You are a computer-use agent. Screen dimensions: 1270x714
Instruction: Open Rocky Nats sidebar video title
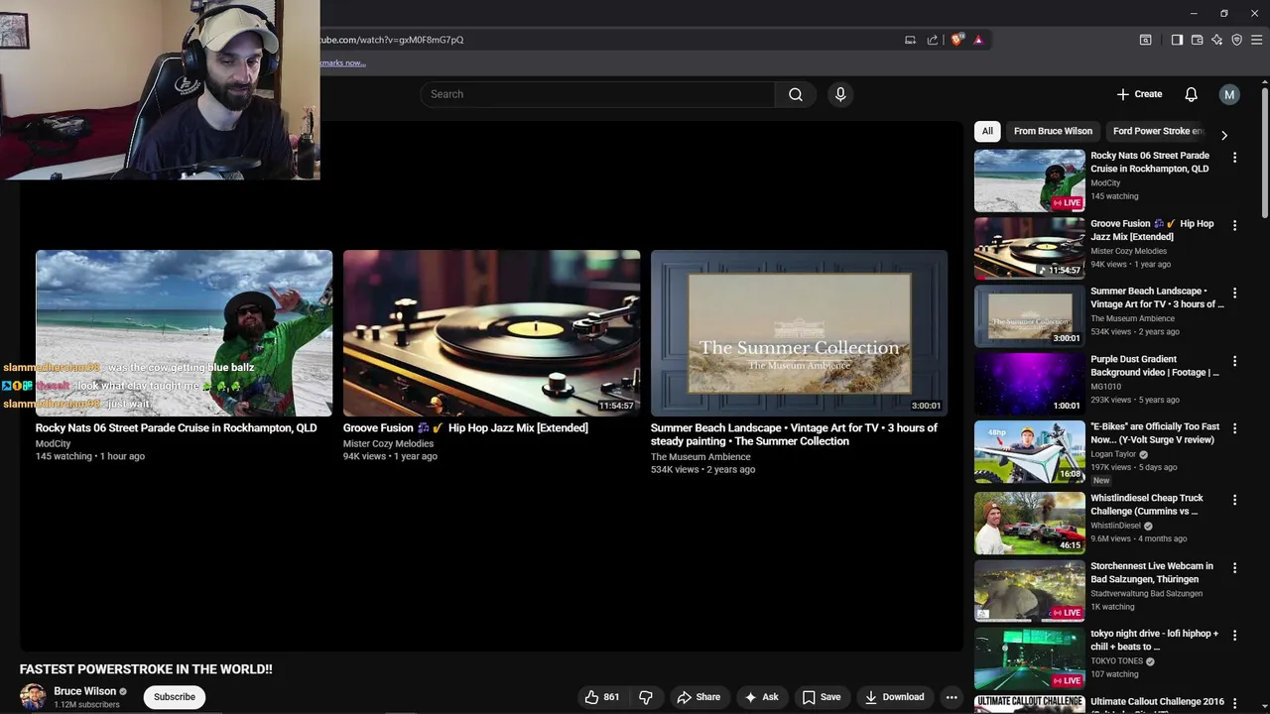coord(1150,162)
